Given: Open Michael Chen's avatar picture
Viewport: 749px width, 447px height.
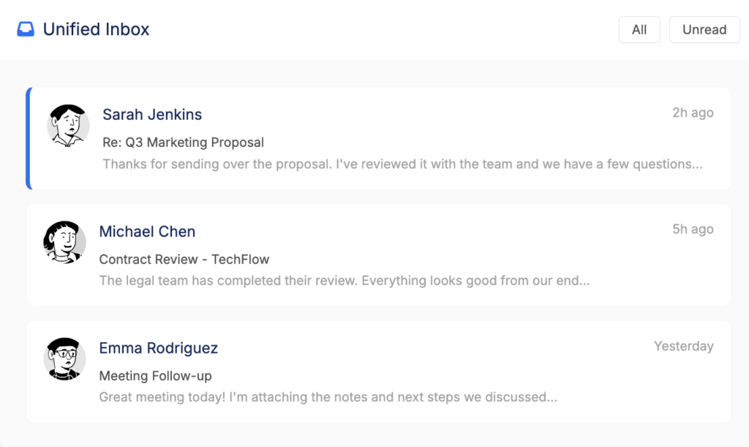Looking at the screenshot, I should click(64, 242).
